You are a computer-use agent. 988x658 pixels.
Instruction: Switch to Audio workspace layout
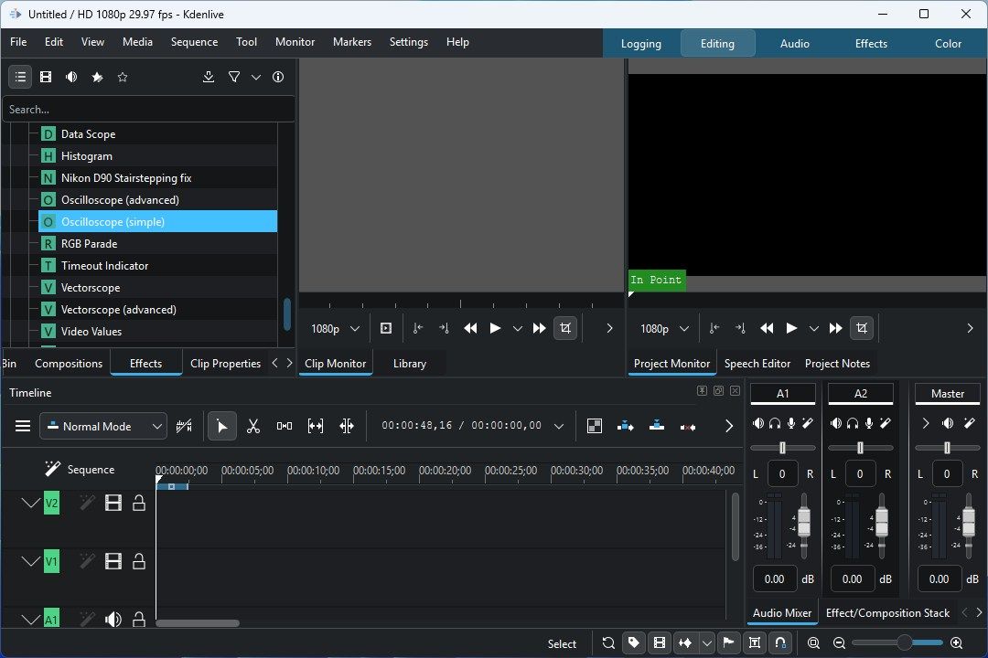click(x=795, y=44)
